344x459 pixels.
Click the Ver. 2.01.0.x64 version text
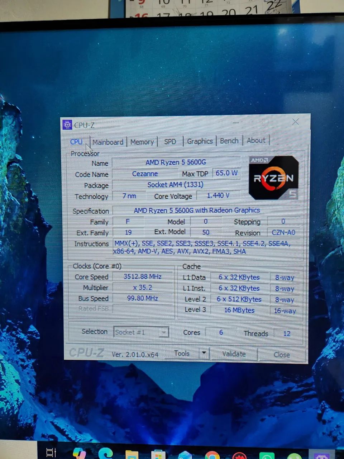click(135, 354)
